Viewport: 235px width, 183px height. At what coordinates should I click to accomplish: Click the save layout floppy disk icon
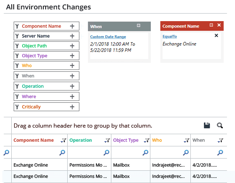tap(207, 125)
